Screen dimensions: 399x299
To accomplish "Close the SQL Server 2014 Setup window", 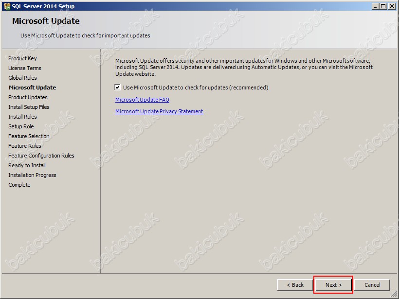I will coord(392,6).
